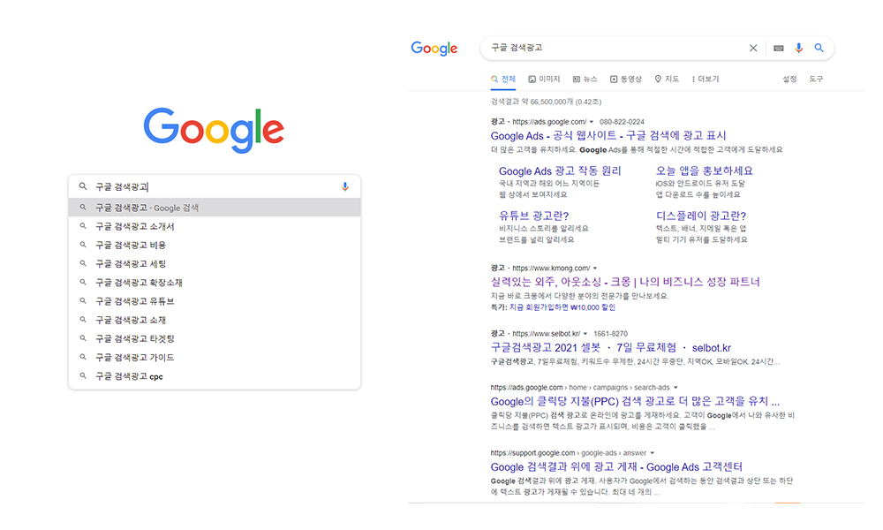Click the phone number 080-822-0224
Screen dimensions: 883x530
click(x=622, y=122)
